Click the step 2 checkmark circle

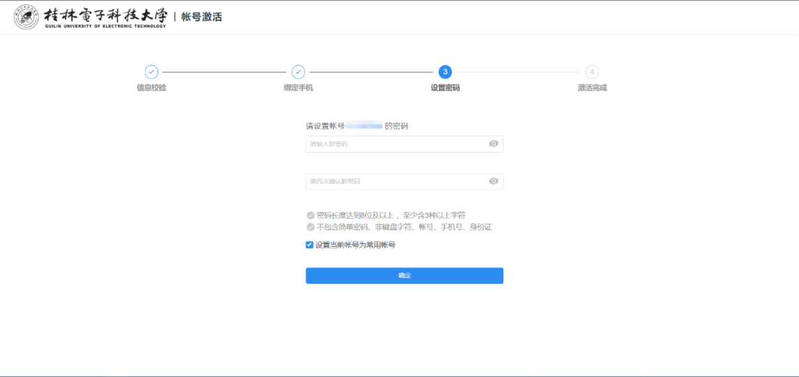coord(298,72)
